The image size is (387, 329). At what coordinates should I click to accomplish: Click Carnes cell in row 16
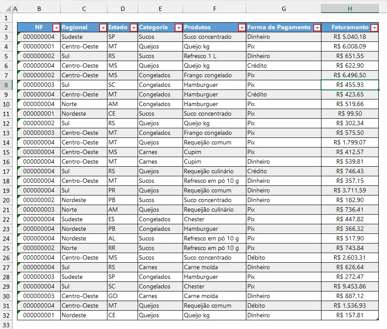click(x=160, y=161)
